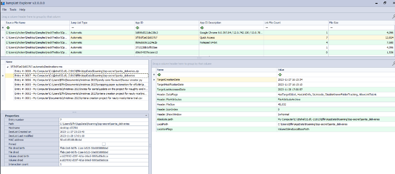395x174 pixels.
Task: Collapse the Properties panel using its arrow
Action: click(146, 115)
